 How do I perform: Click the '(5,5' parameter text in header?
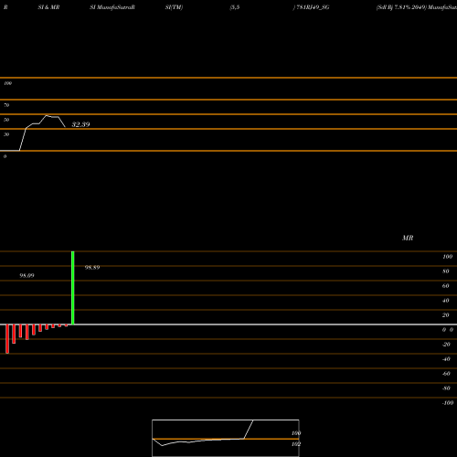(x=235, y=7)
